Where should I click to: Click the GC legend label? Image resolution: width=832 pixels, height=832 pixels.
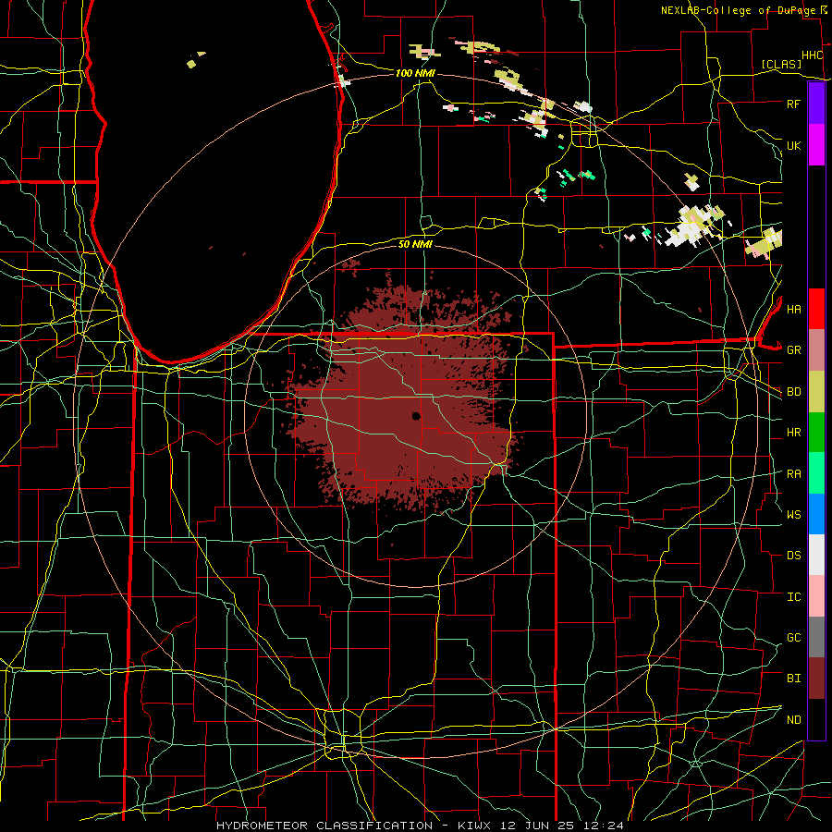(793, 637)
